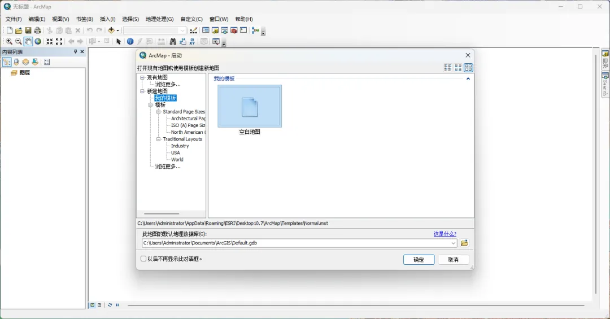Switch template view to small icons
This screenshot has height=319, width=610.
(x=458, y=68)
